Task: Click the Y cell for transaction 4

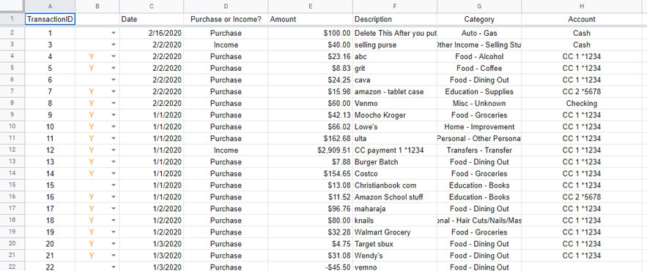Action: 92,56
